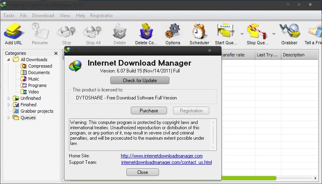Select the Unfinished tree item
322x184 pixels.
point(31,98)
